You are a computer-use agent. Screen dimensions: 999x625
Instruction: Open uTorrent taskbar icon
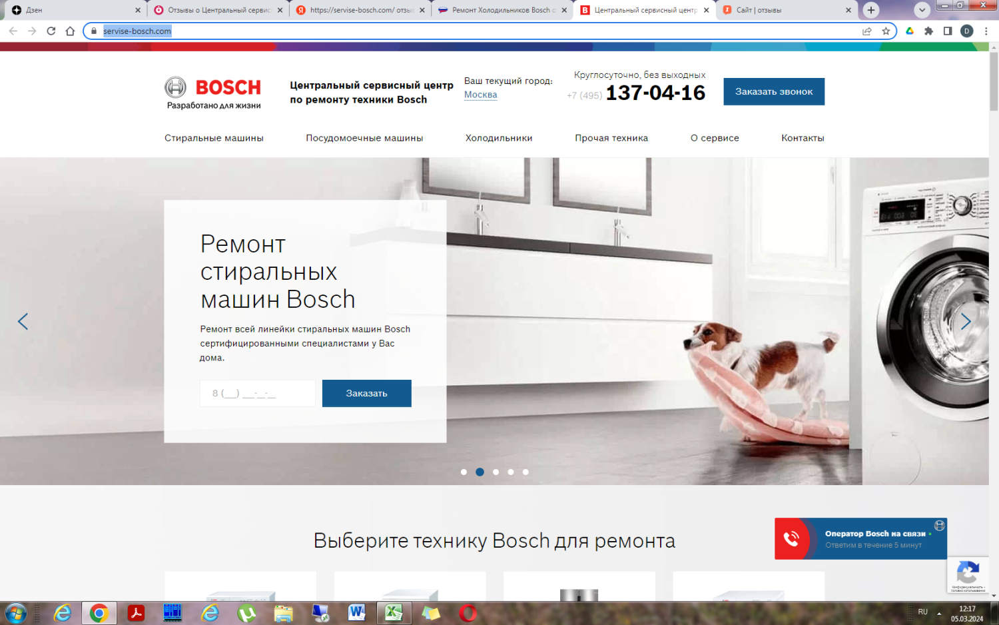[x=246, y=613]
